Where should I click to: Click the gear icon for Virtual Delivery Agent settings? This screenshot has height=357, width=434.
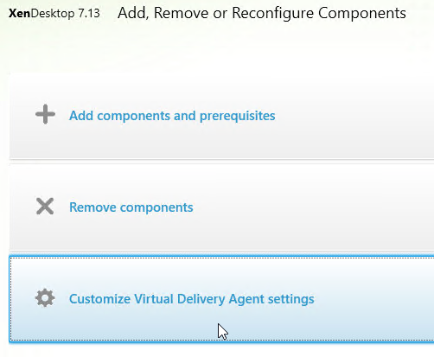45,297
